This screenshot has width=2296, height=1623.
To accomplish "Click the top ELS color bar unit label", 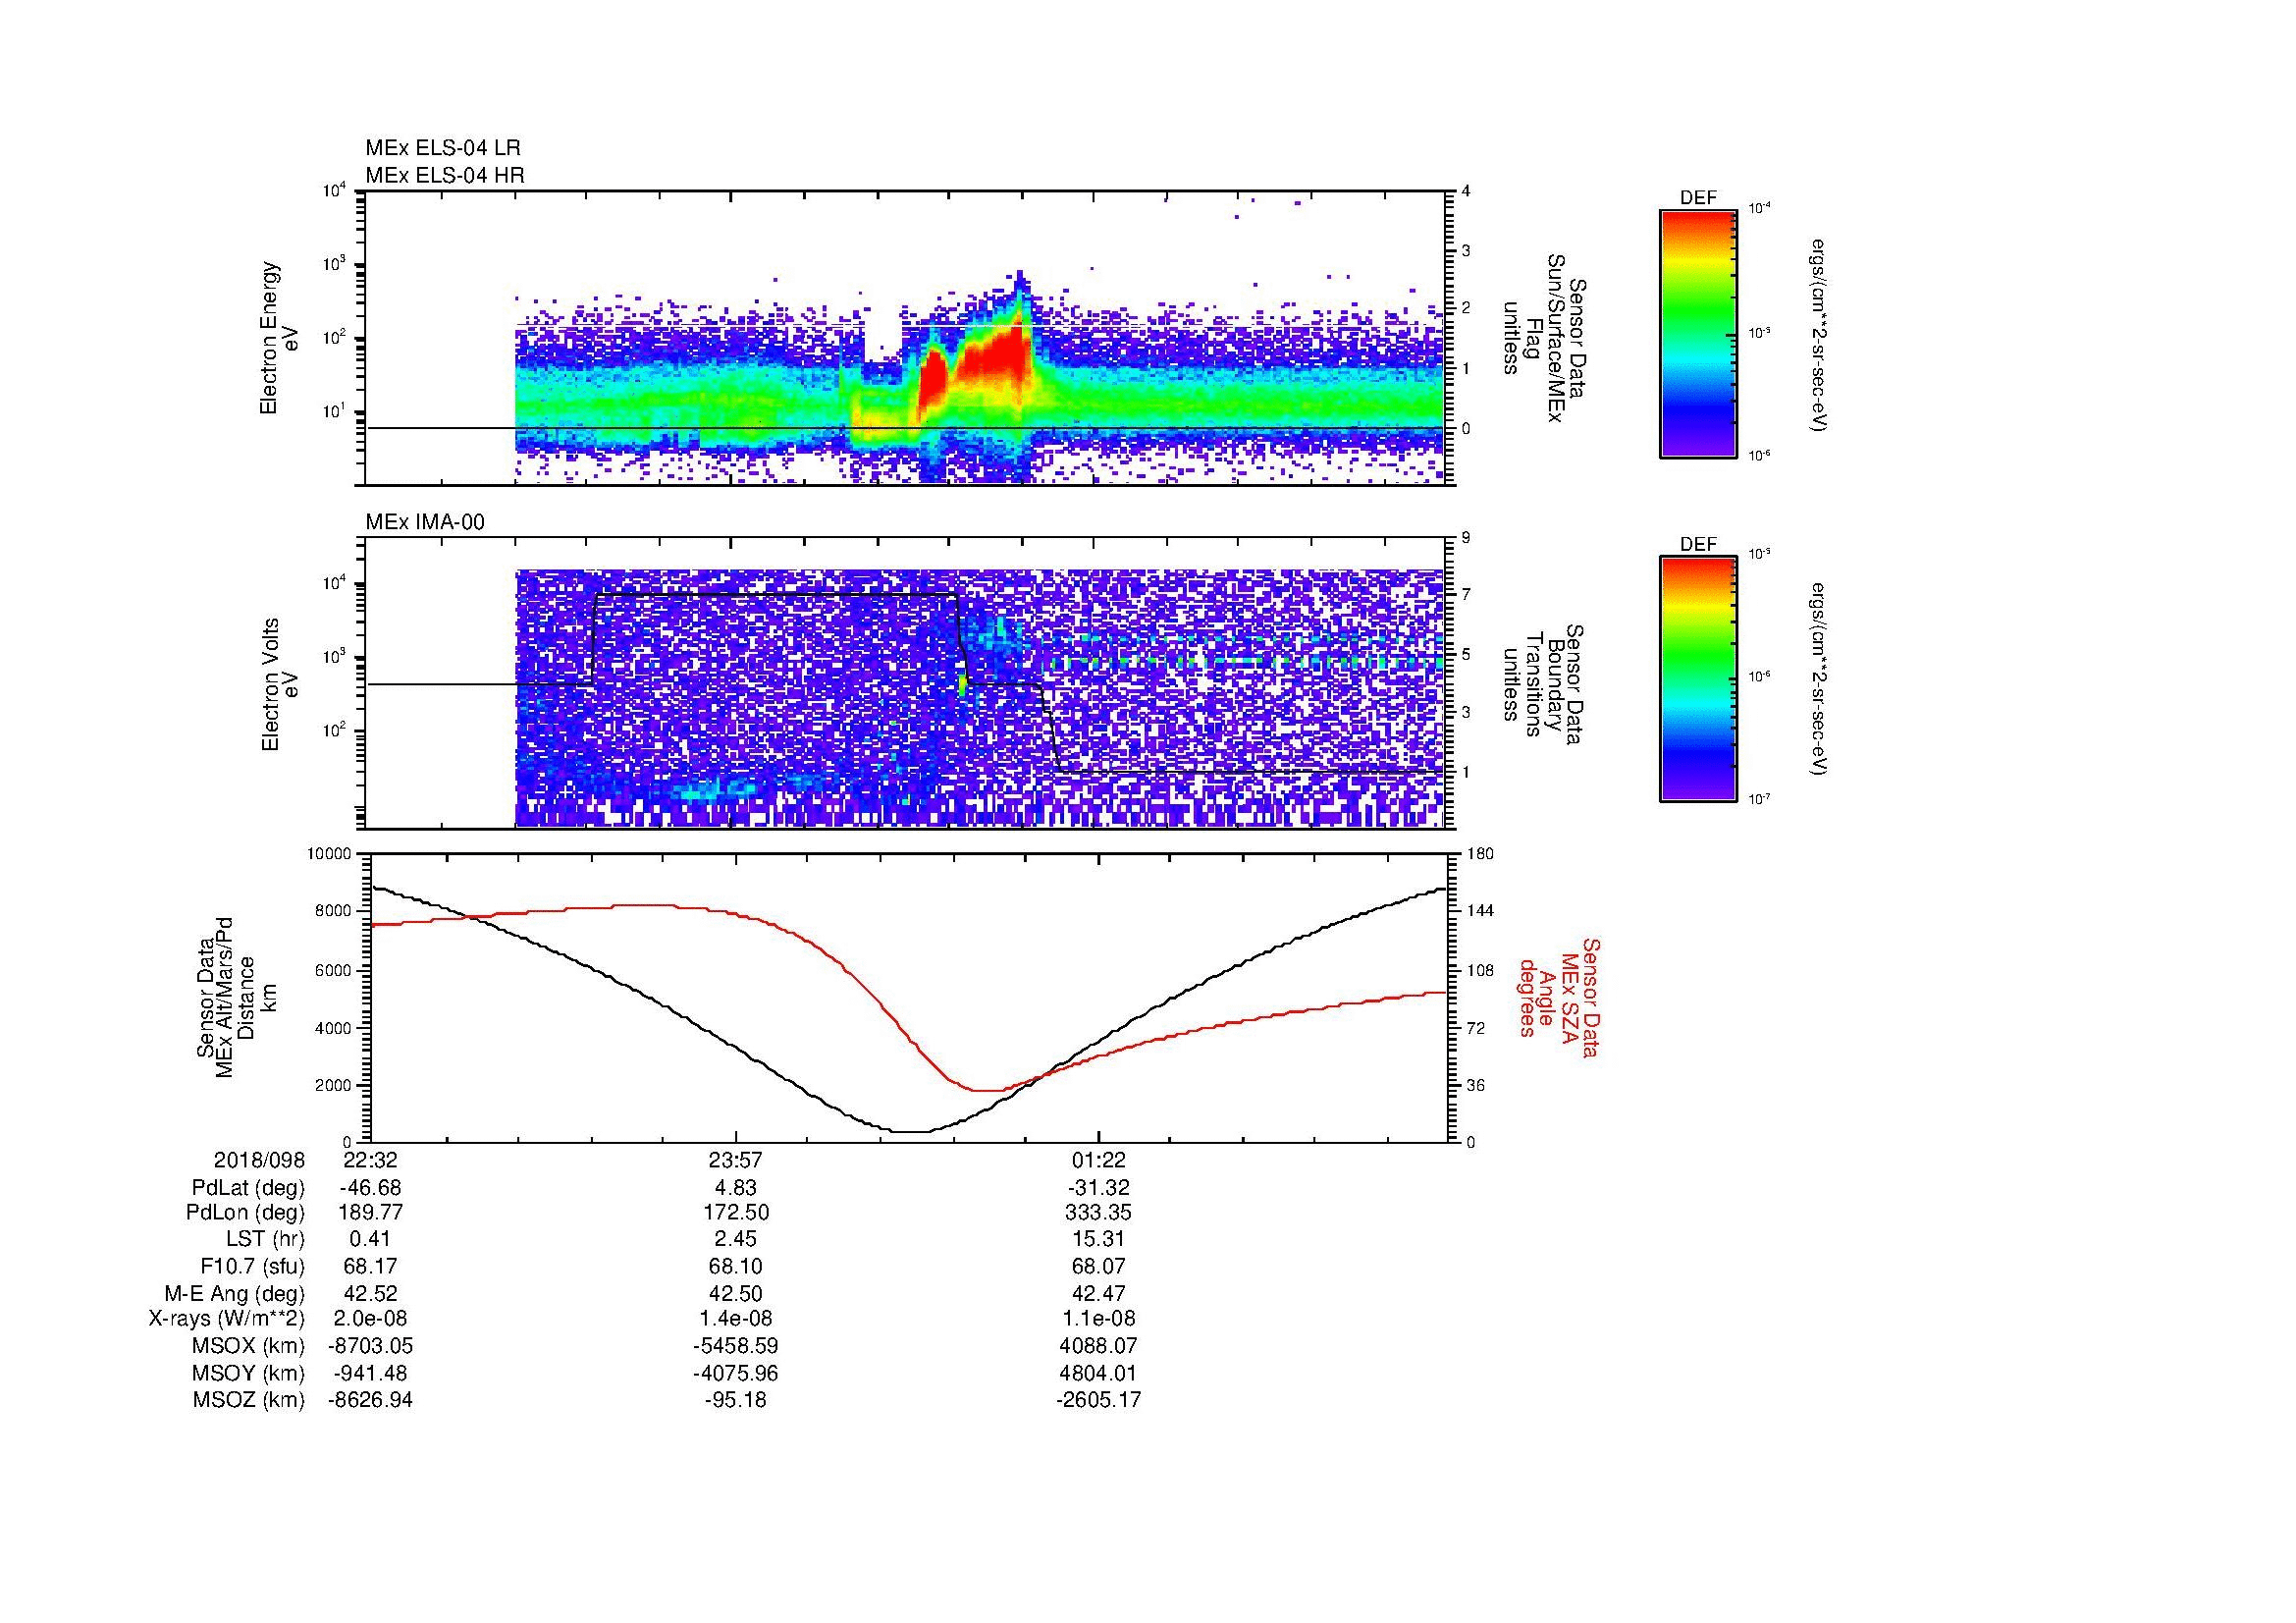I will point(1820,335).
